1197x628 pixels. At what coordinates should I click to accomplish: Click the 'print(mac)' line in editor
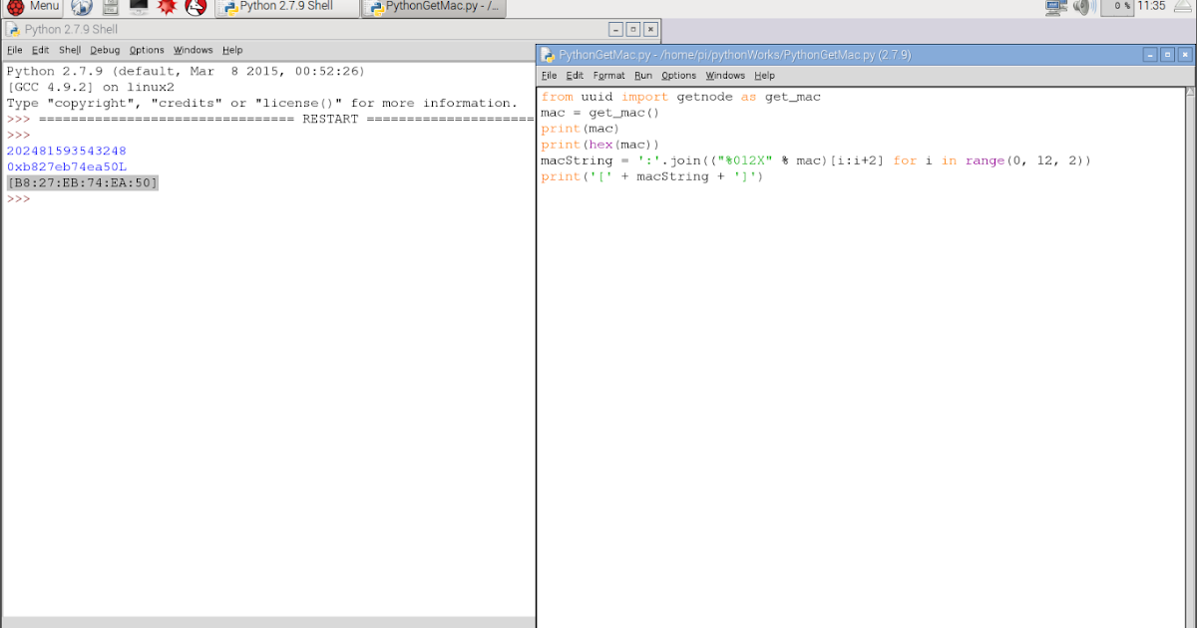click(581, 129)
